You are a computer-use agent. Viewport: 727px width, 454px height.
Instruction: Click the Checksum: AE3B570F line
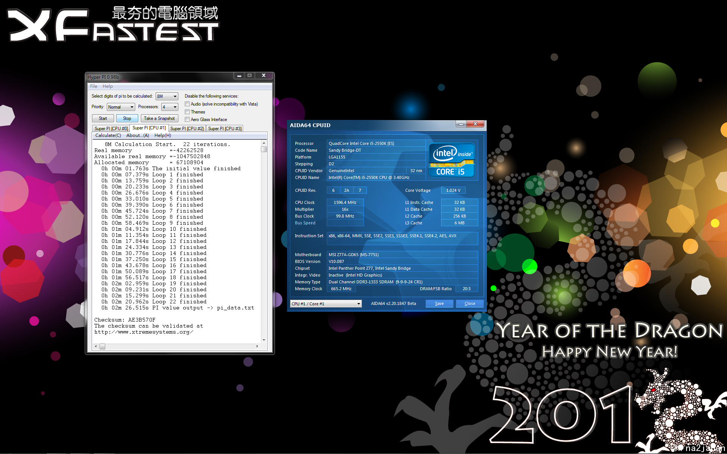(x=125, y=320)
